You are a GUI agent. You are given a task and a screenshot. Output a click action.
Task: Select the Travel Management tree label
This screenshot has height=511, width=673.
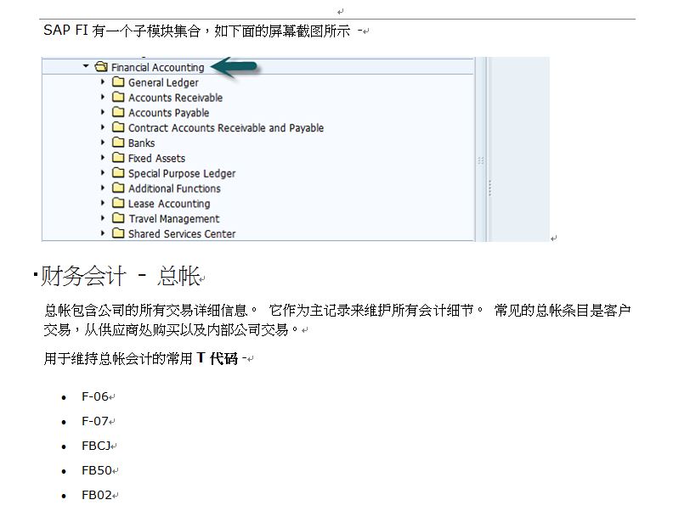point(174,219)
